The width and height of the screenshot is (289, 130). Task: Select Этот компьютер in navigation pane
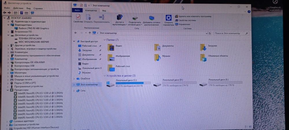87,84
